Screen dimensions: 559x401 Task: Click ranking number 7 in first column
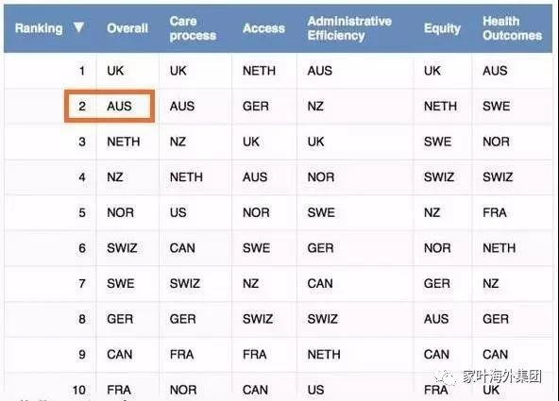82,283
